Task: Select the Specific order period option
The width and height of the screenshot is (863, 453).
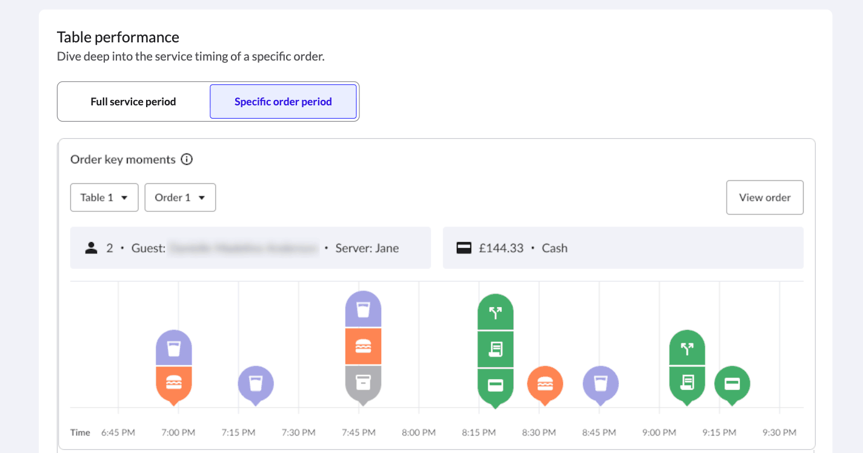Action: click(x=283, y=102)
